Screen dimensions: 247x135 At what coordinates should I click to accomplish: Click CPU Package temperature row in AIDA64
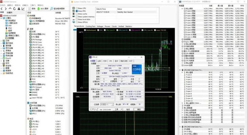44,39
